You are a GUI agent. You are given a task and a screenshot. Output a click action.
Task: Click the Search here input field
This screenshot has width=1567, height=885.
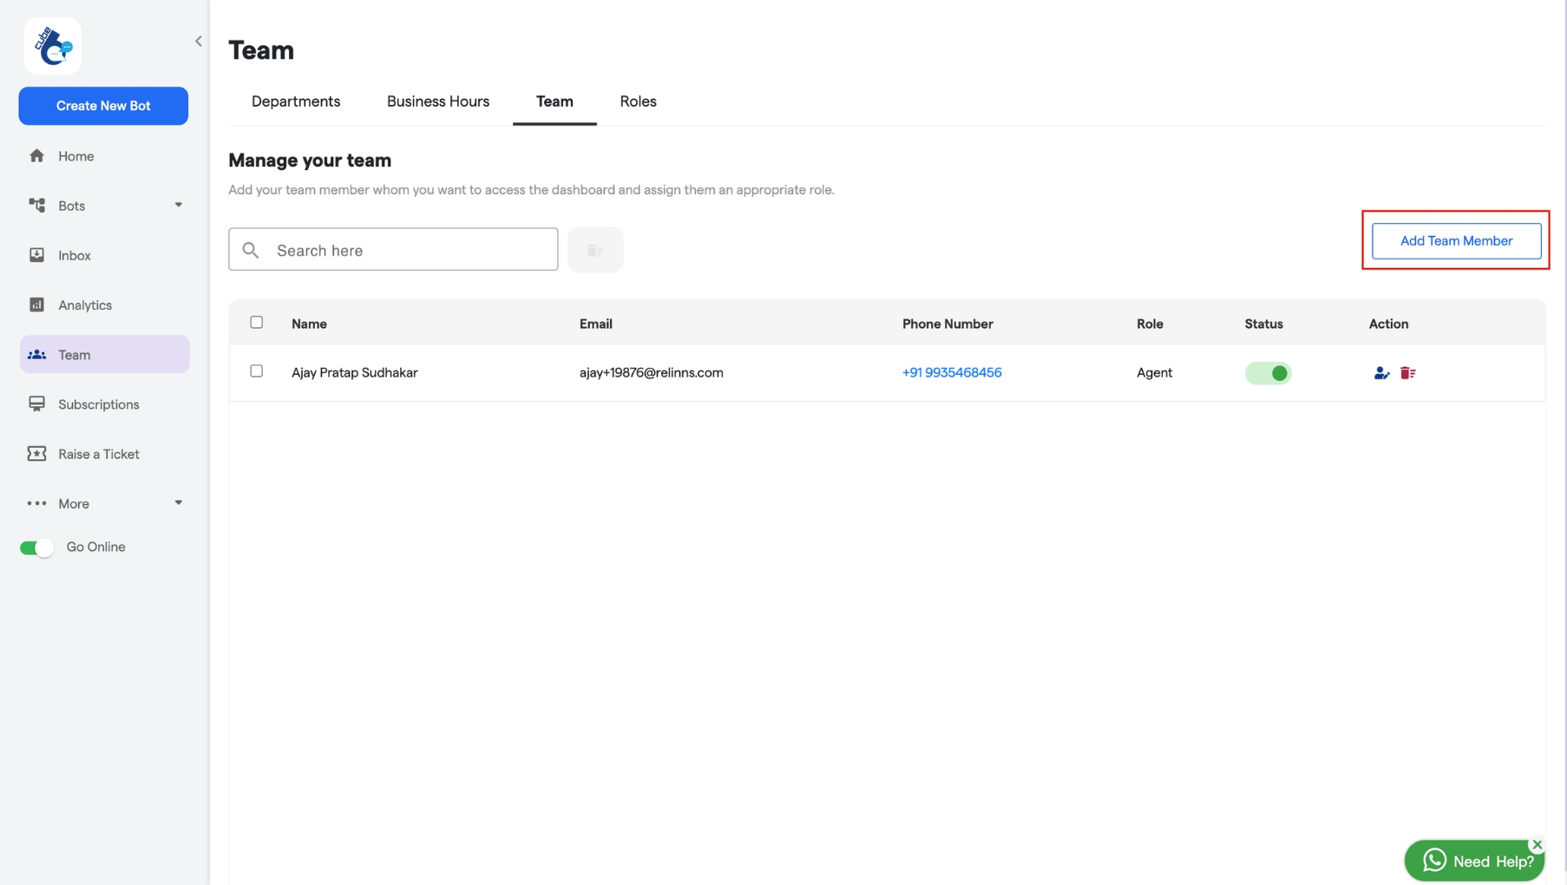[x=393, y=250]
